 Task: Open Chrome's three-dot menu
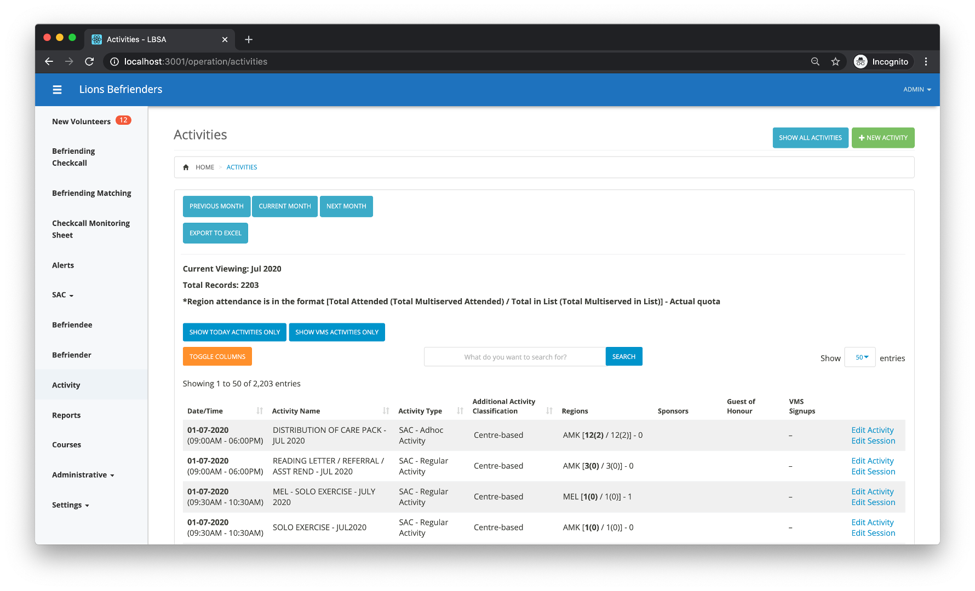(x=926, y=62)
